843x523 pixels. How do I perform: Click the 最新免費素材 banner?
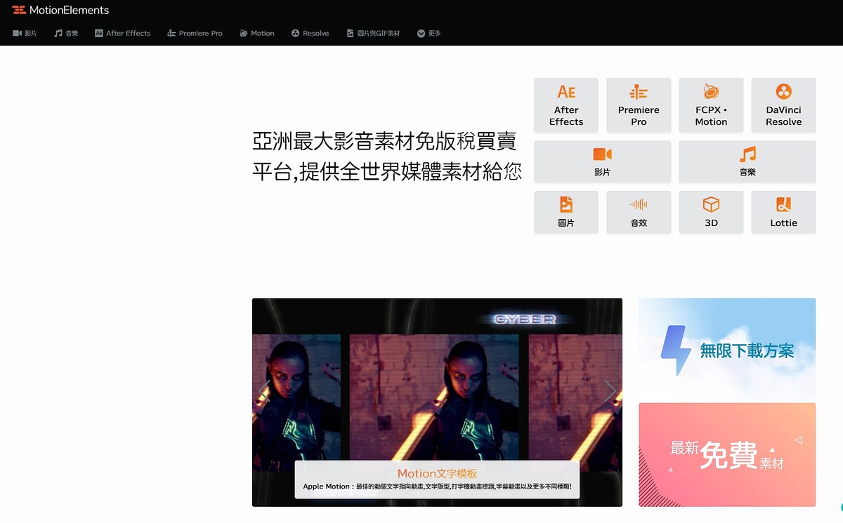(x=727, y=455)
